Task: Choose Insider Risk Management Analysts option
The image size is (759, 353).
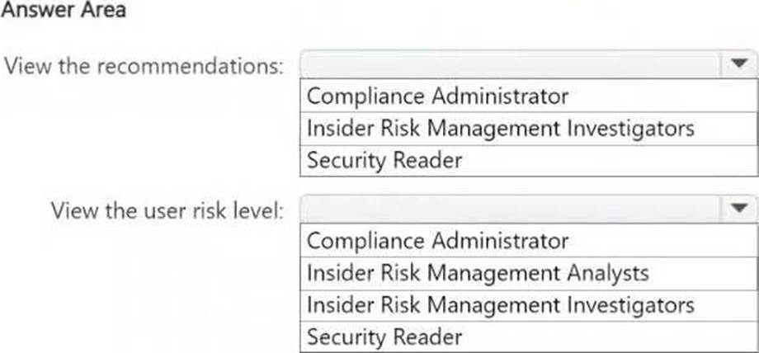Action: tap(478, 273)
